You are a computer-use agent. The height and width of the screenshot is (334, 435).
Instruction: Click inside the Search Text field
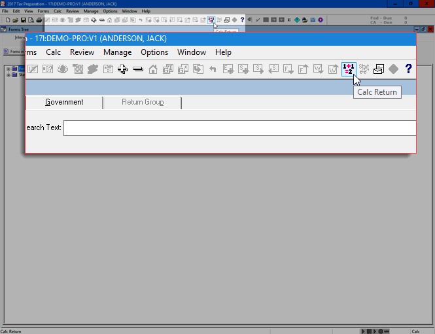[x=239, y=128]
